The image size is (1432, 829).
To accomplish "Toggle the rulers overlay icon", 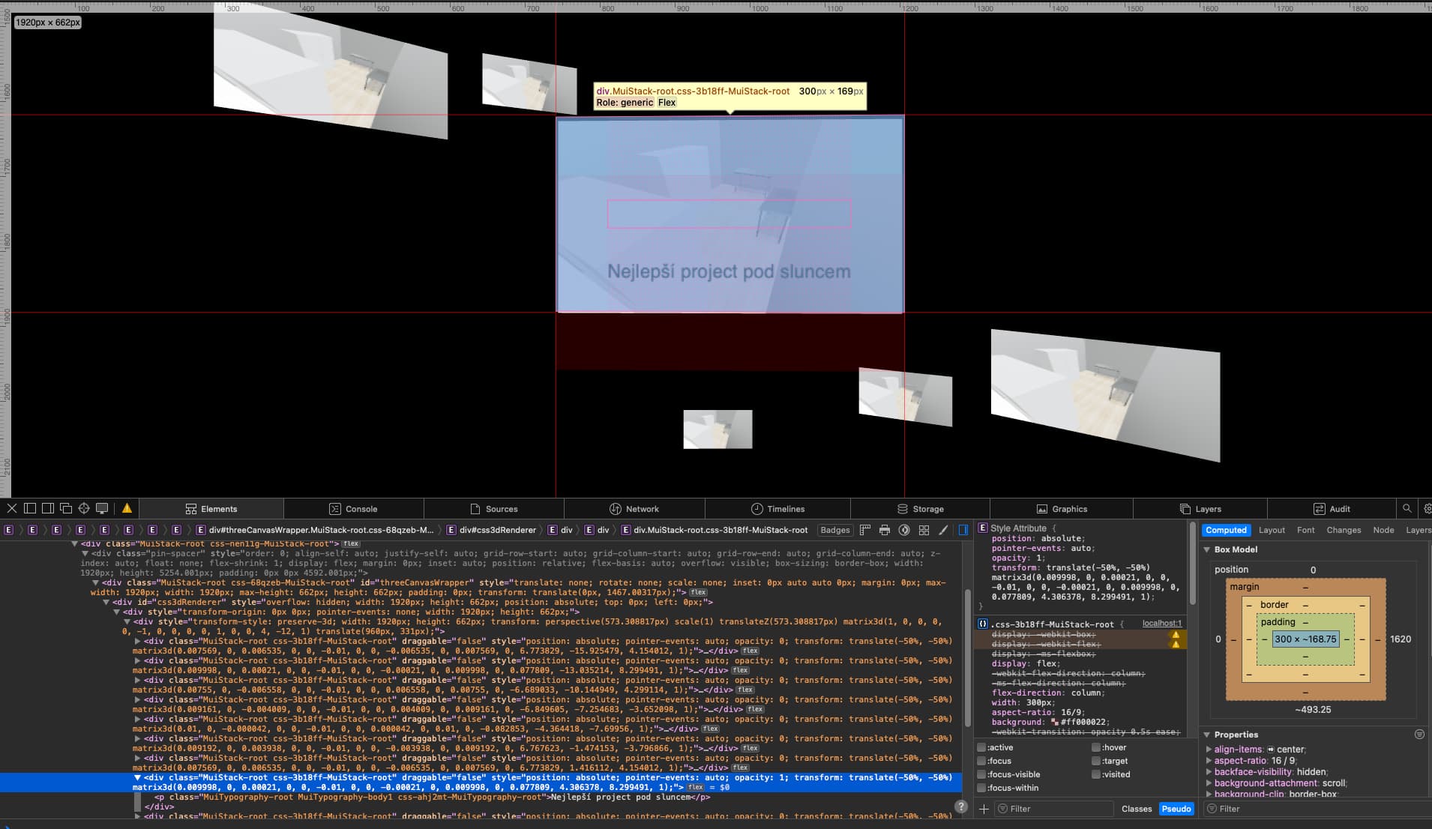I will 866,530.
